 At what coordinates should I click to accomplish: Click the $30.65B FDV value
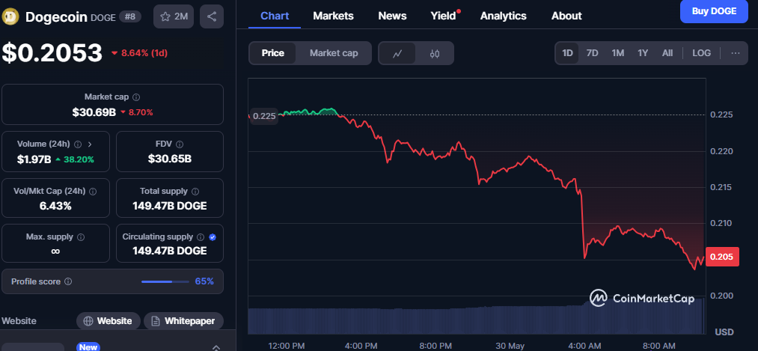pyautogui.click(x=170, y=159)
